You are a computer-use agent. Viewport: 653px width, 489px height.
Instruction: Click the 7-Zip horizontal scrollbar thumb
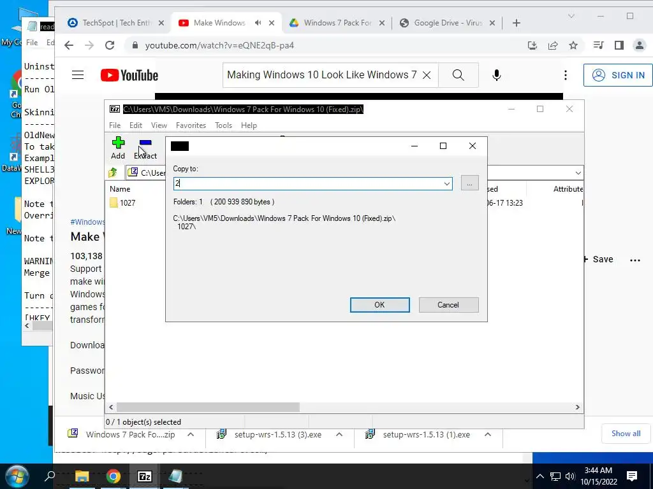point(208,407)
